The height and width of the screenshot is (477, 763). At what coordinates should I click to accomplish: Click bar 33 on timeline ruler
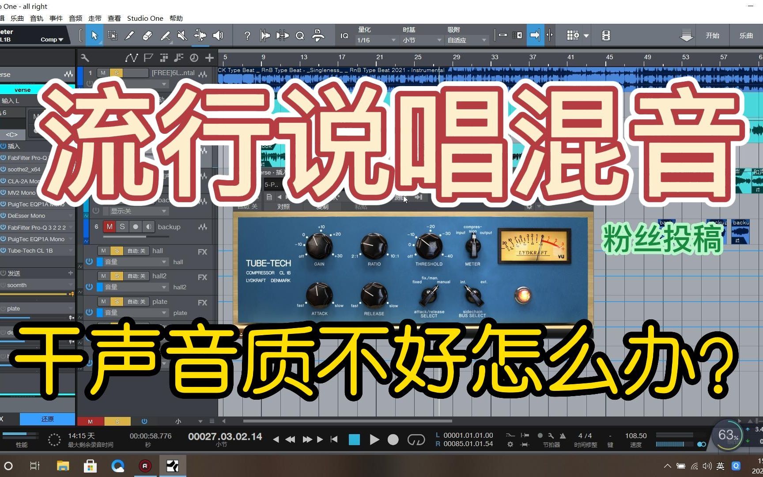pos(495,57)
